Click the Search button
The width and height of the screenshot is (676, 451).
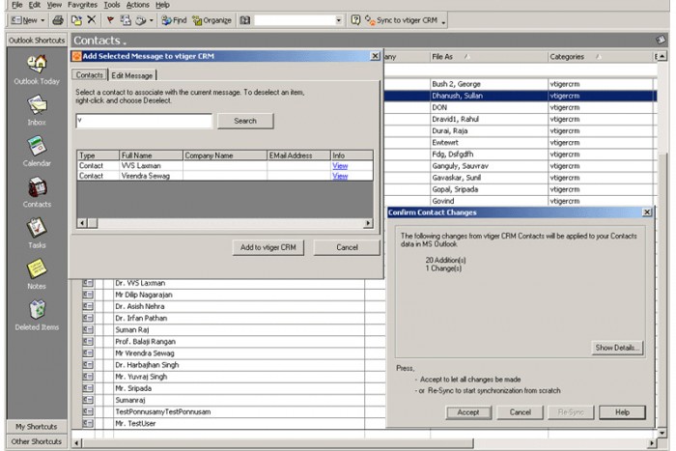pyautogui.click(x=245, y=121)
